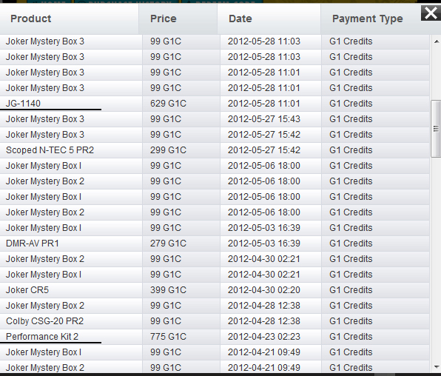This screenshot has height=376, width=441.
Task: Click the scrollbar down arrow
Action: coord(437,367)
